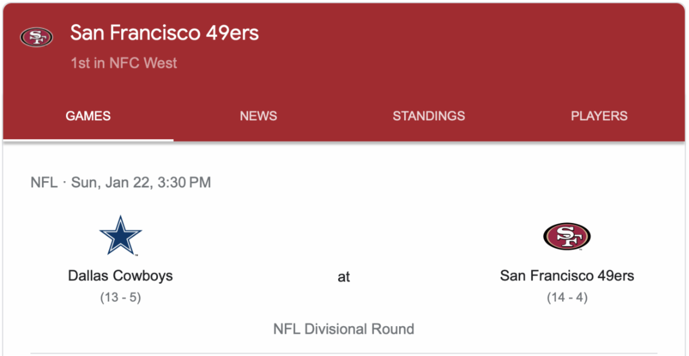Open the San Francisco 49ers name in matchup

567,276
